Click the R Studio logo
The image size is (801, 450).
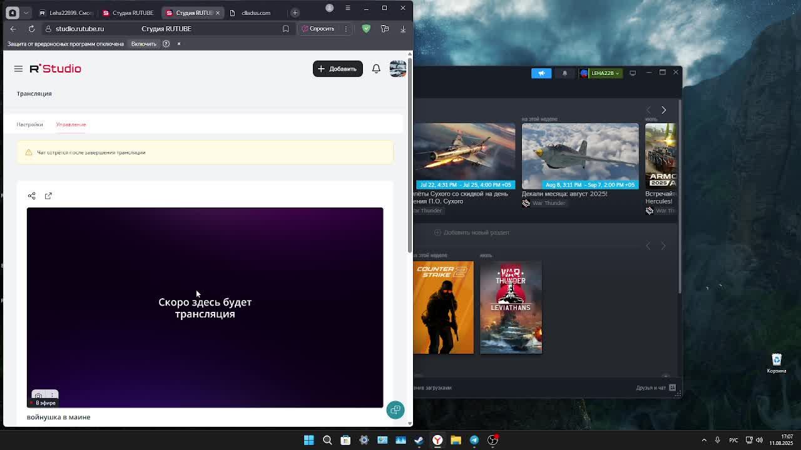tap(56, 69)
